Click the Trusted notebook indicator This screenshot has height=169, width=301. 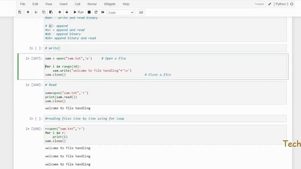tap(259, 4)
